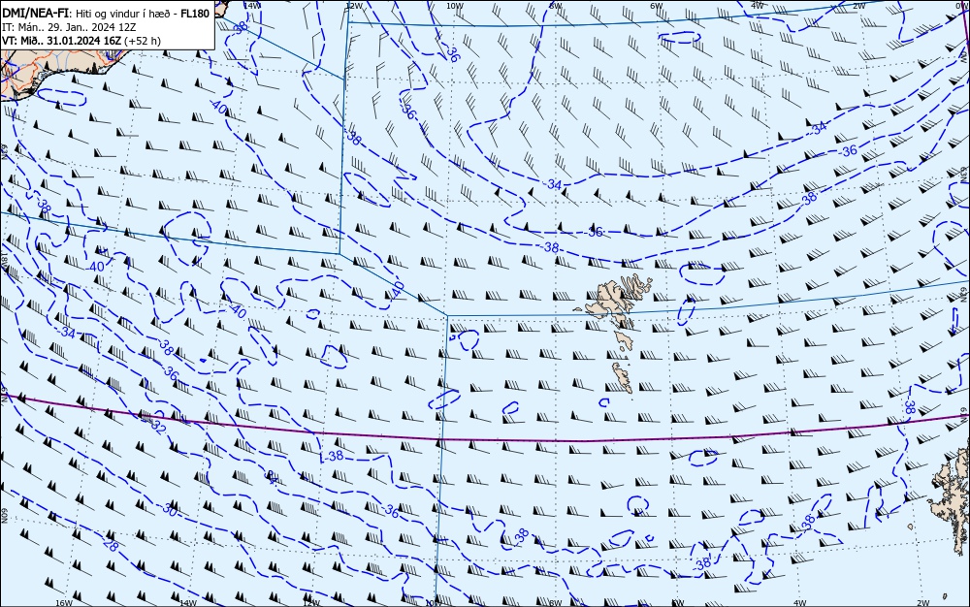Click the 16W longitude label on bottom edge
This screenshot has width=970, height=607.
tap(64, 603)
